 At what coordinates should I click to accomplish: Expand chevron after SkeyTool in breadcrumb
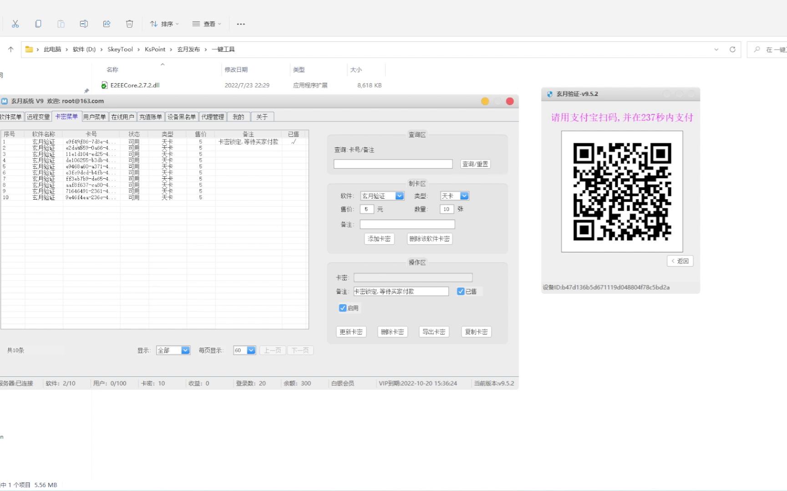(x=139, y=49)
